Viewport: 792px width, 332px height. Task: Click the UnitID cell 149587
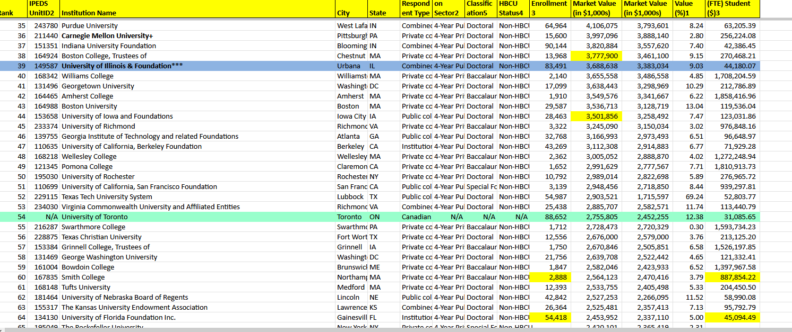click(43, 66)
